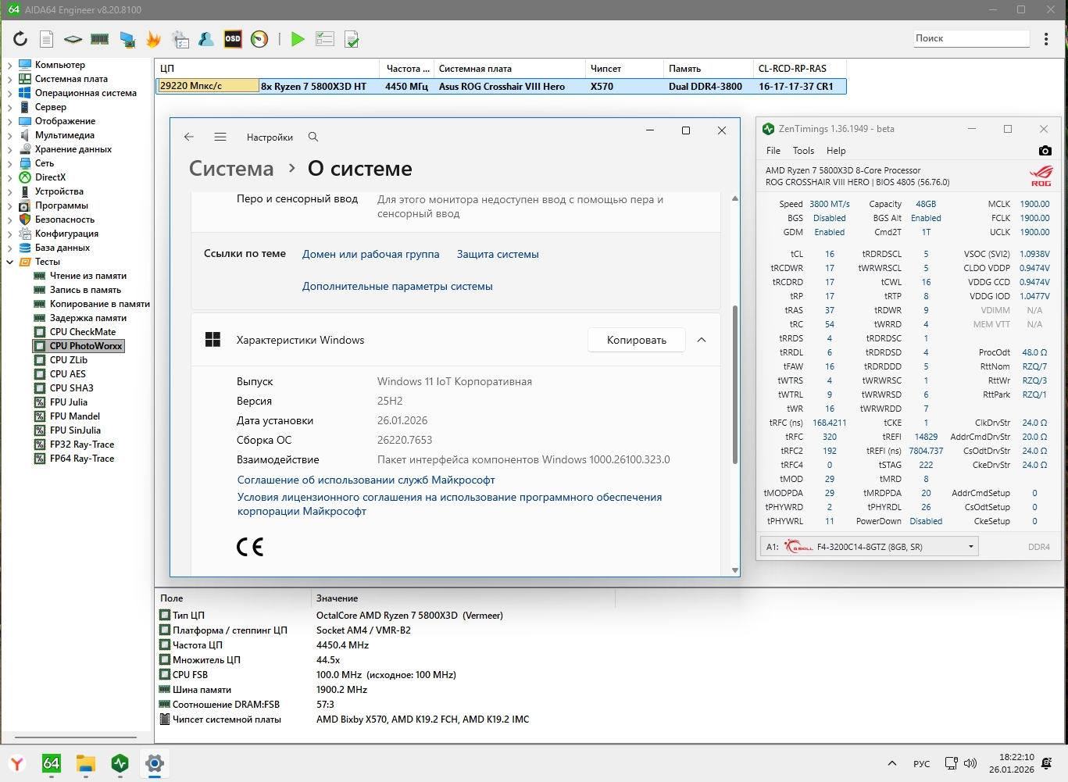Open the notifications bell in system tray
This screenshot has width=1068, height=782.
point(1048,763)
